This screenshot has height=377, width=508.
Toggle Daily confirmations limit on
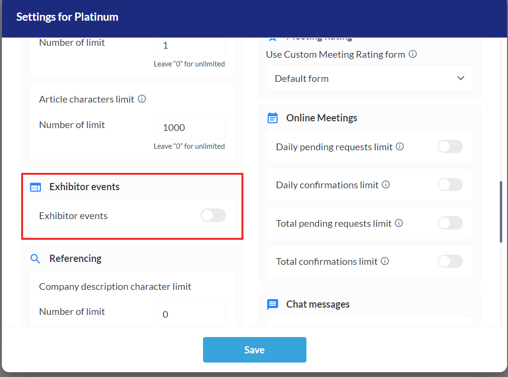coord(450,184)
